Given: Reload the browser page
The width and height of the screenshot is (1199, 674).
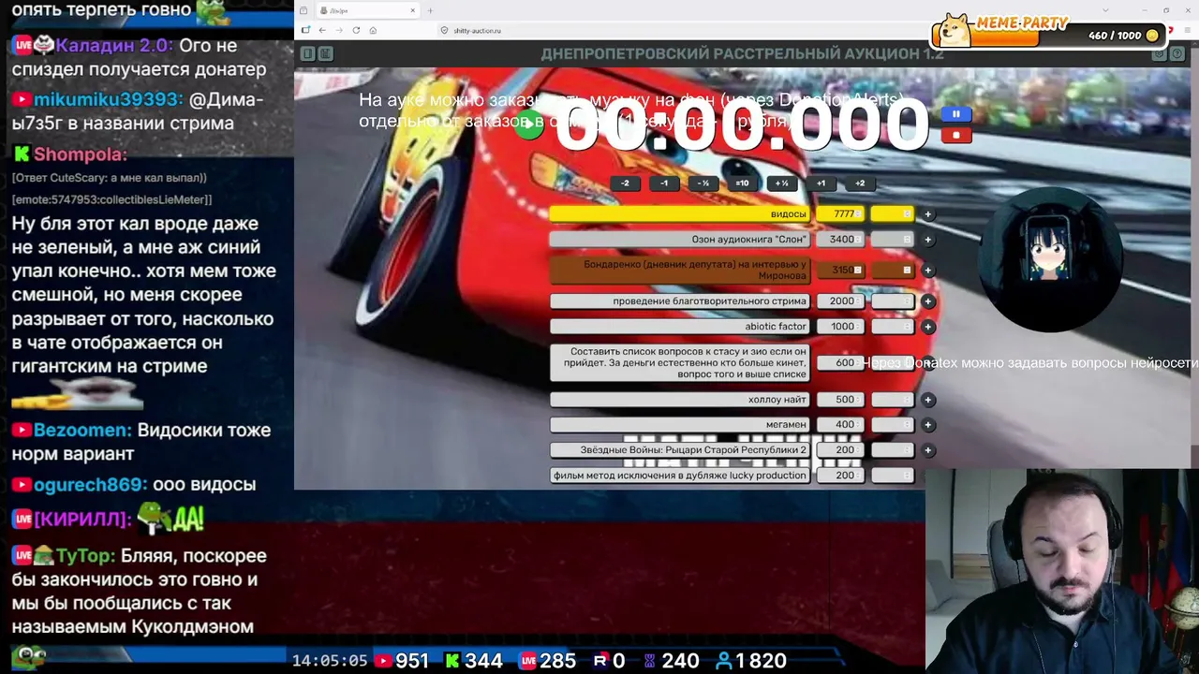Looking at the screenshot, I should (356, 30).
